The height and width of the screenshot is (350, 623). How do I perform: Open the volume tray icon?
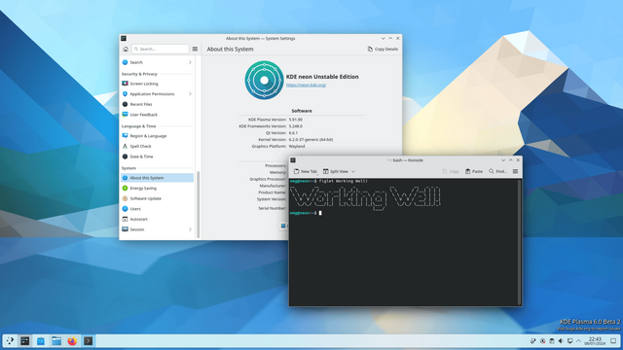(x=561, y=341)
